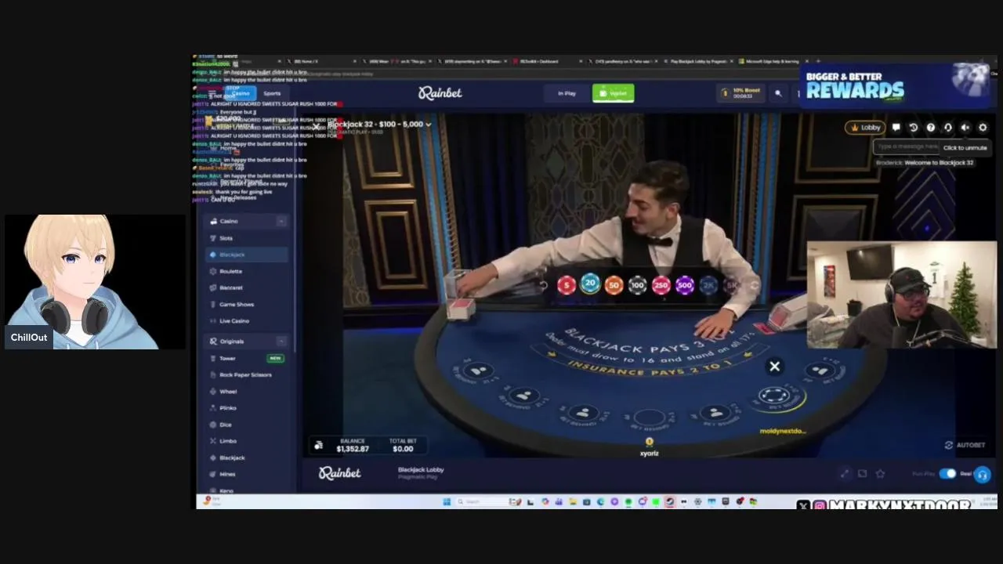This screenshot has width=1003, height=564.
Task: Open the AUTOBET option
Action: (x=965, y=445)
